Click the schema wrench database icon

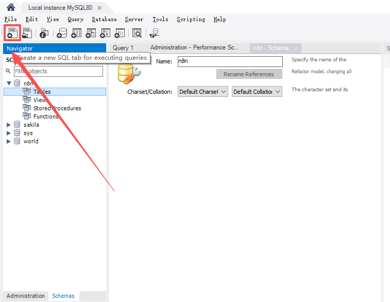(129, 73)
